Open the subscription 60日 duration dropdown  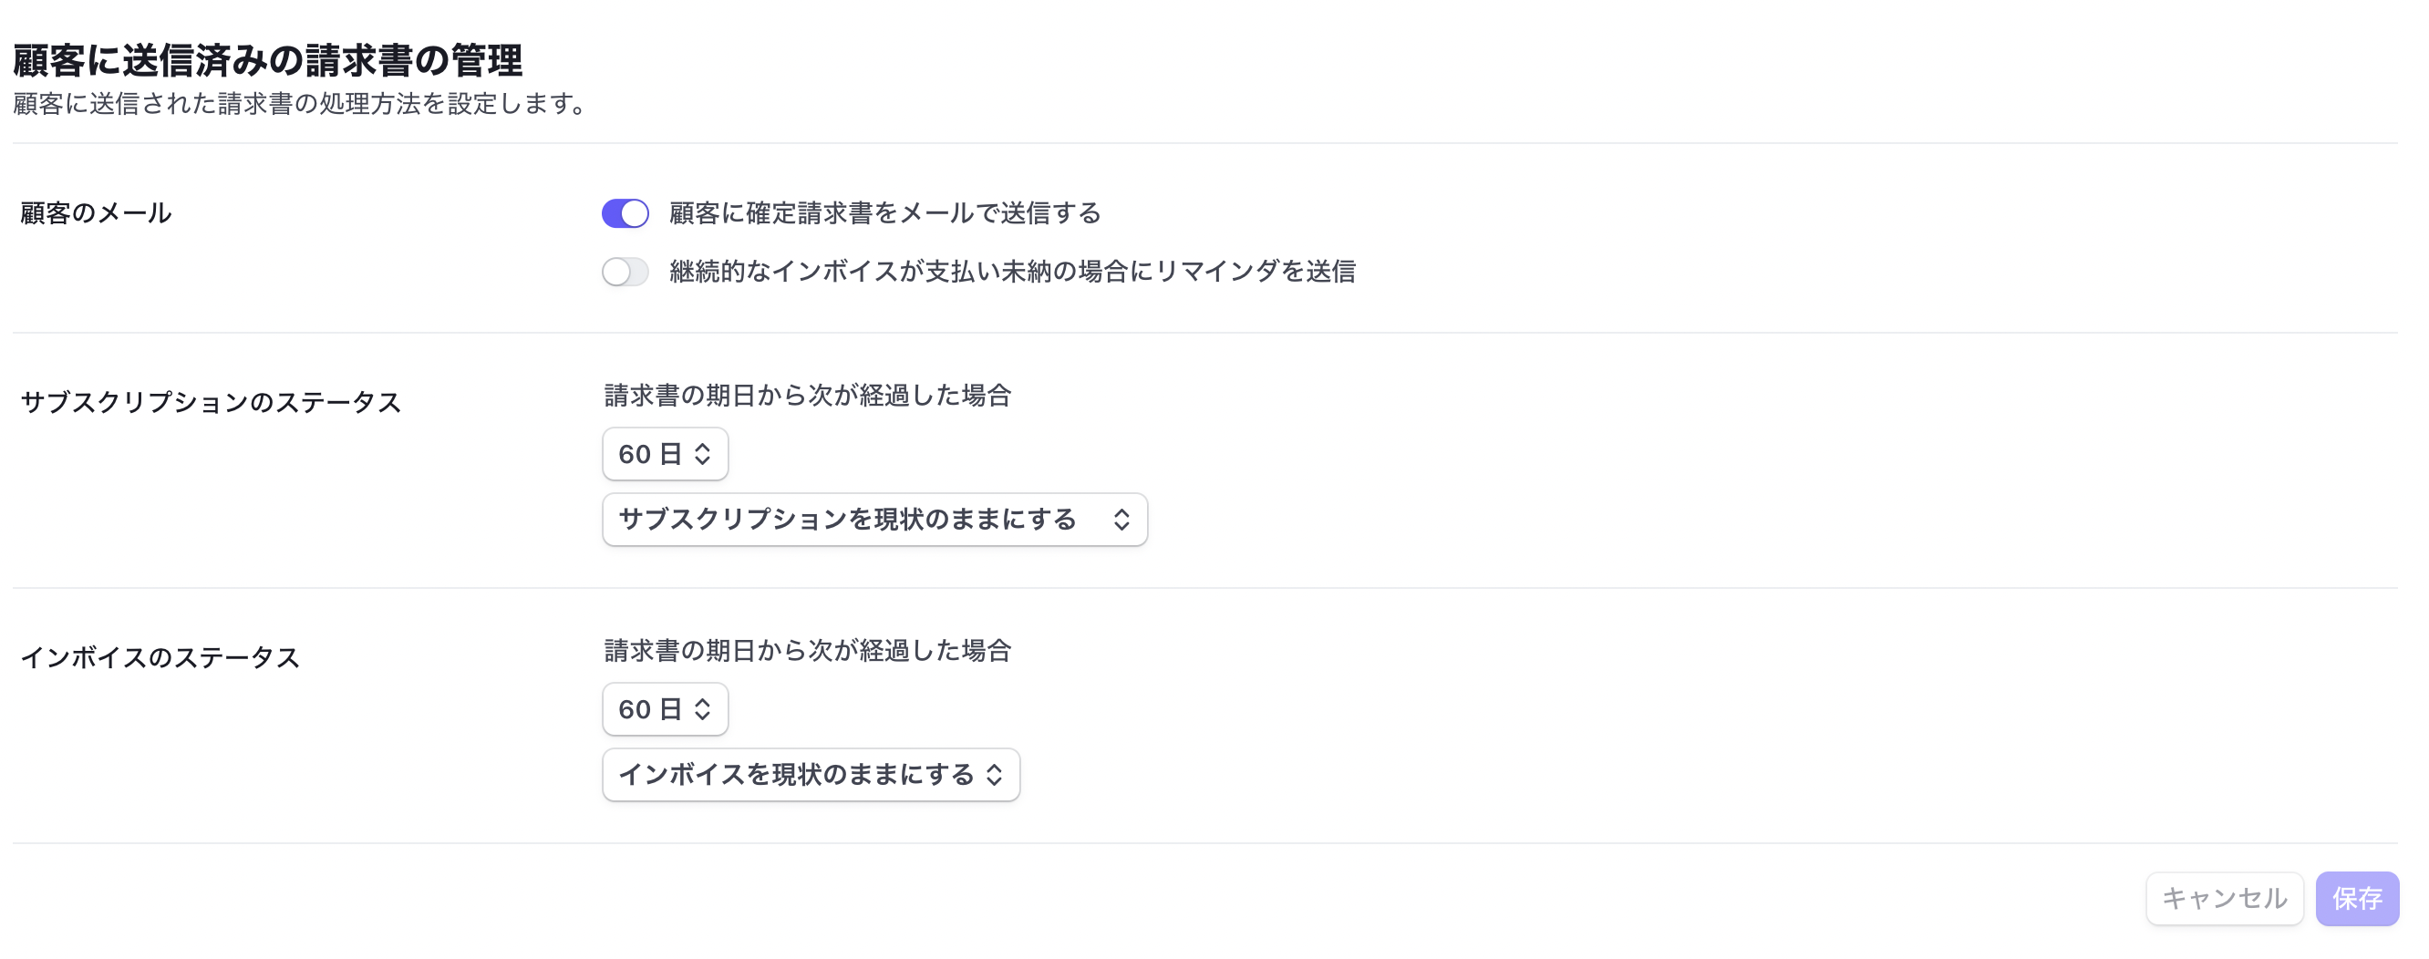[665, 454]
